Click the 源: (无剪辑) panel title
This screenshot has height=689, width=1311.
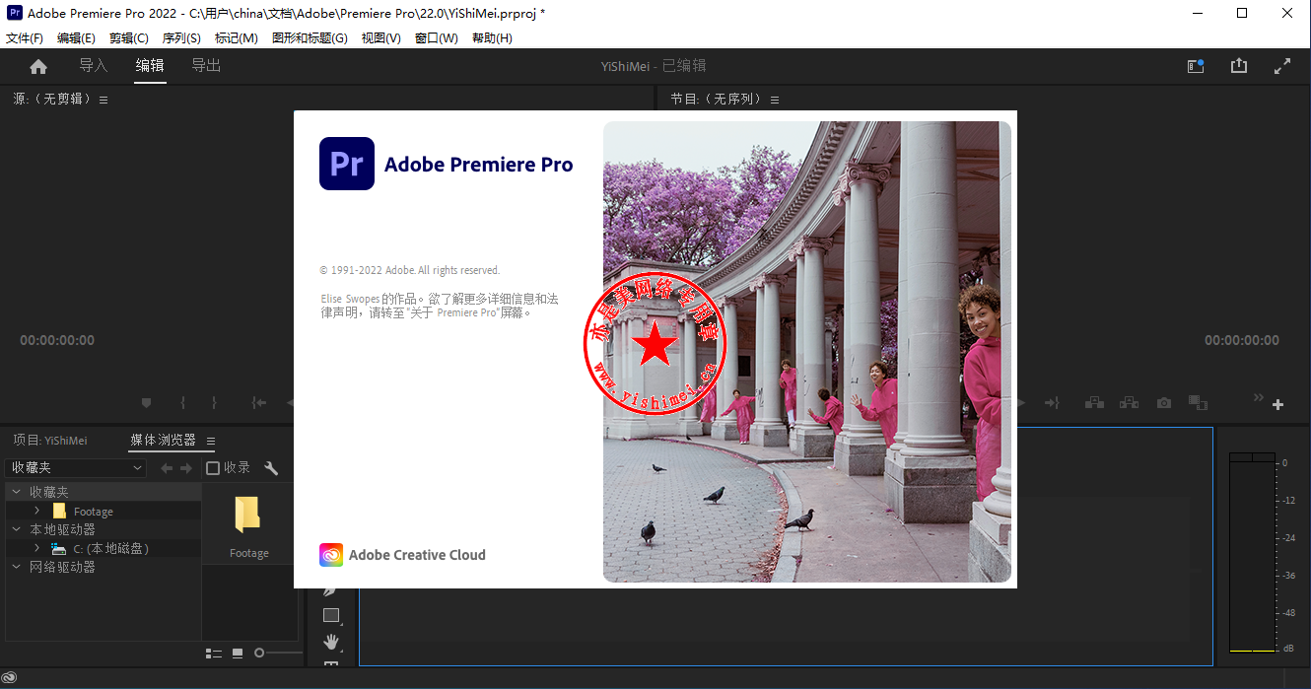coord(51,100)
